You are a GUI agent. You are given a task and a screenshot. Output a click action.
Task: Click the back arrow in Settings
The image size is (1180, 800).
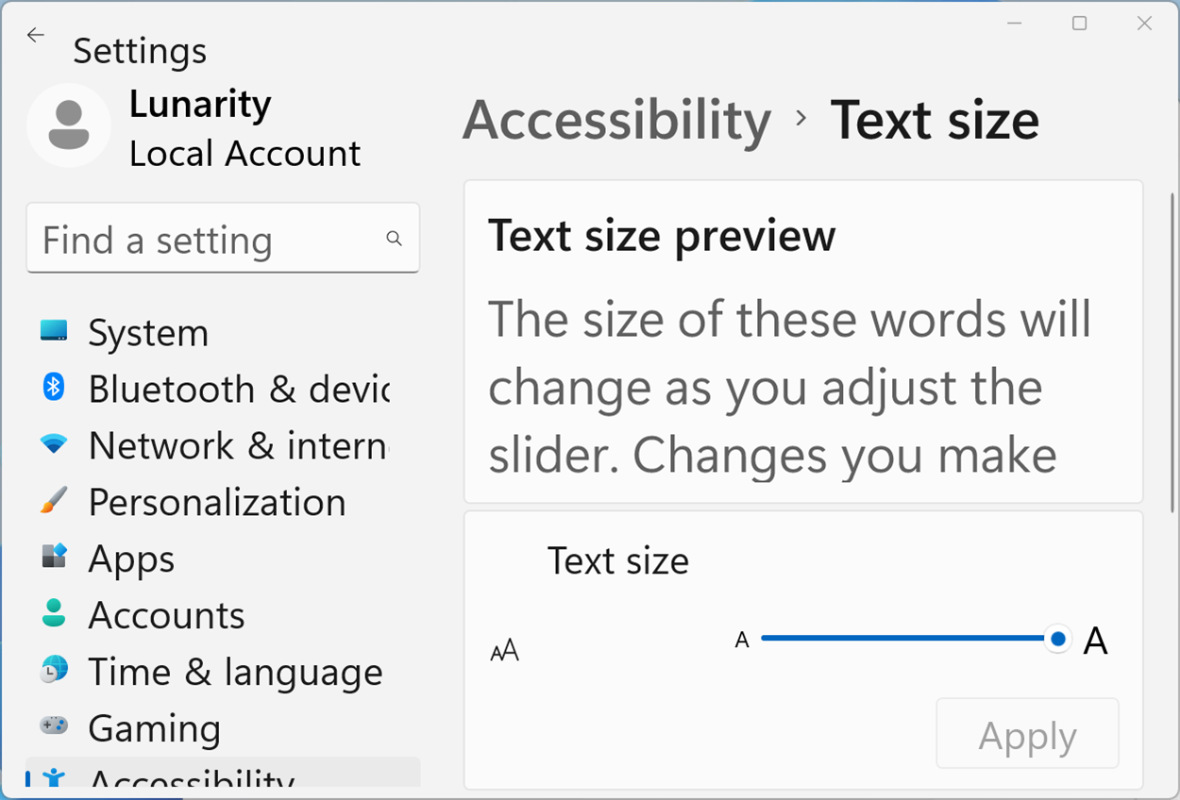36,36
